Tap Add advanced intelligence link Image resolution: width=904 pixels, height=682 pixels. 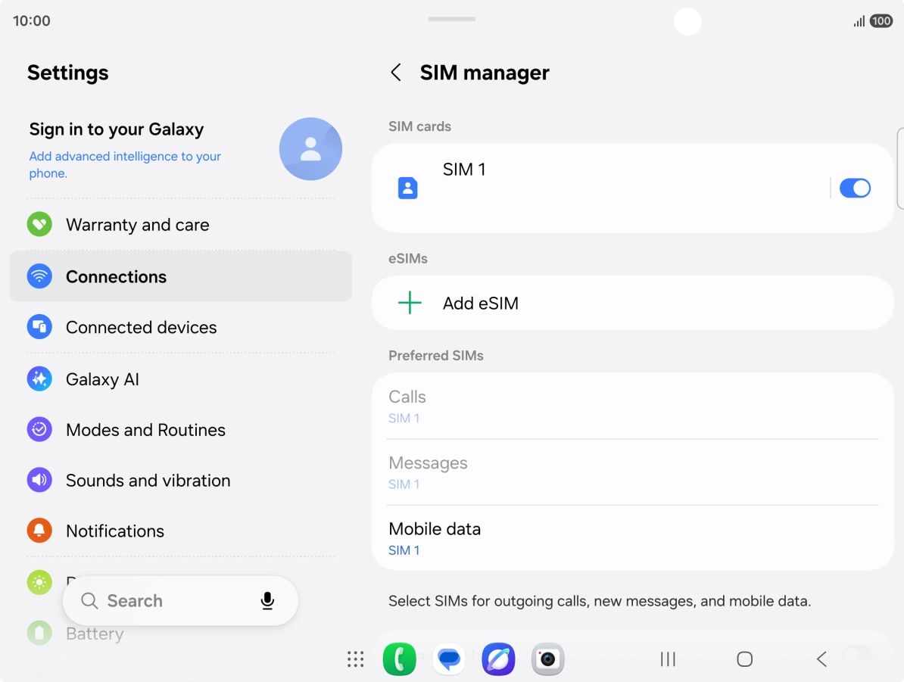[125, 164]
